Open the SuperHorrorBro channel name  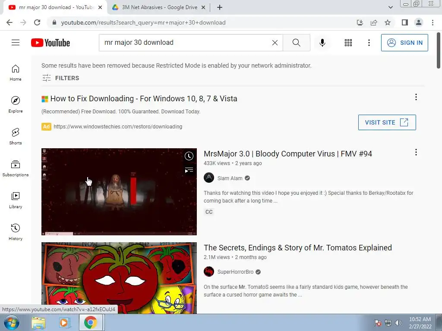pos(235,272)
